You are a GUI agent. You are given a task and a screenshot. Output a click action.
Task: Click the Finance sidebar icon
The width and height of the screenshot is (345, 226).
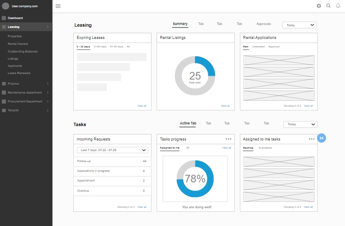4,84
